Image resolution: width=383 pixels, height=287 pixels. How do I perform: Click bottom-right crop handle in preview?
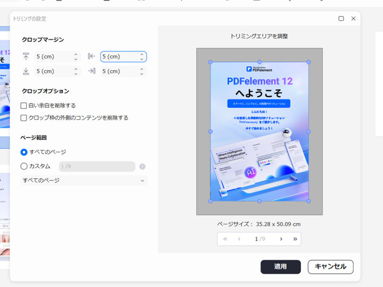(309, 201)
